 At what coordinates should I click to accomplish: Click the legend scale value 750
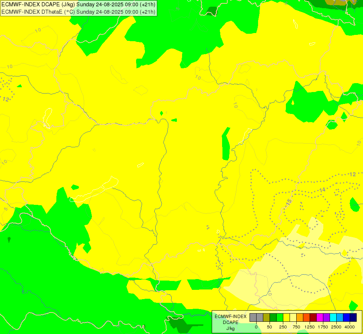pos(296,327)
